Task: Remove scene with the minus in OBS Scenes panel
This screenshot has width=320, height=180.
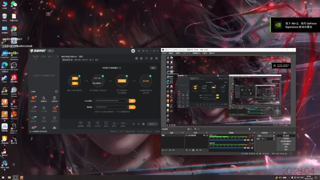Action: [166, 150]
